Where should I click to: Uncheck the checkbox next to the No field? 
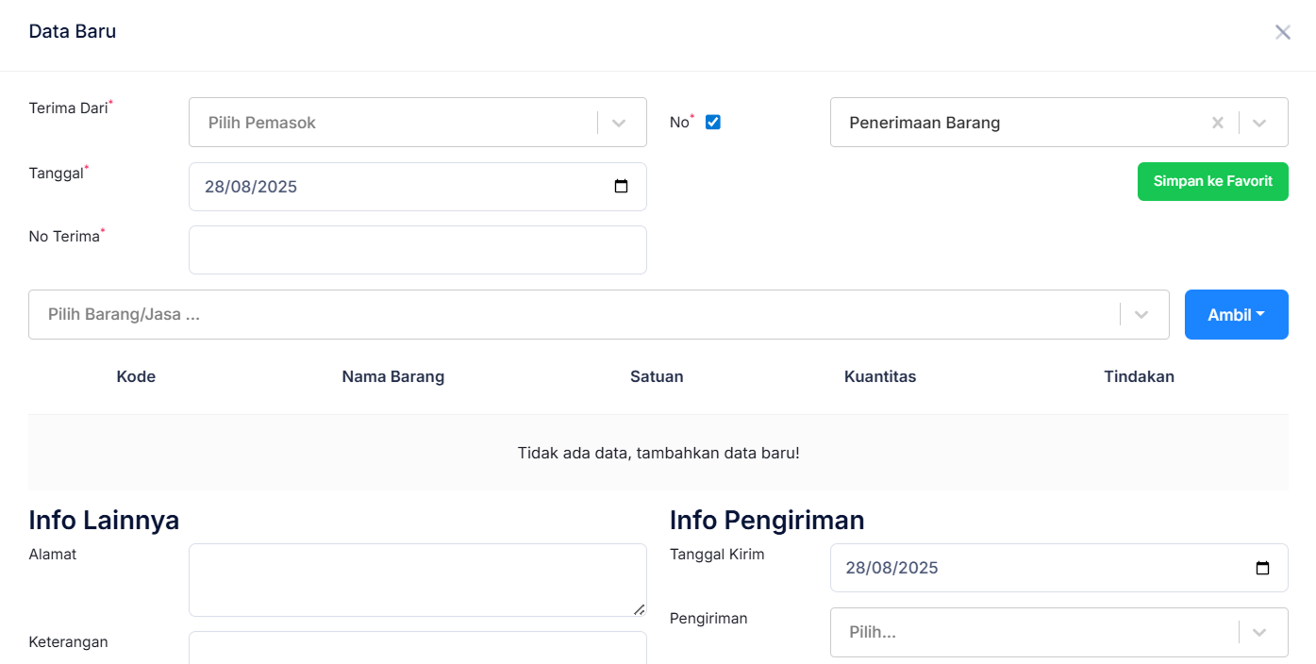coord(712,121)
